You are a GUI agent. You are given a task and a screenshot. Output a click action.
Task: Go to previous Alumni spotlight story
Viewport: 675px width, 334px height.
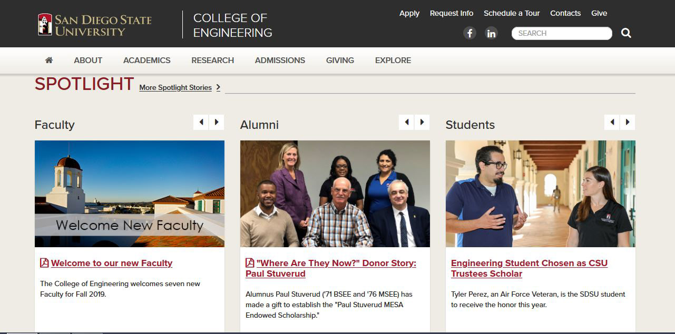[x=406, y=122]
